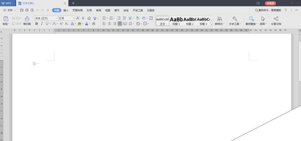Click the Print icon in quick access toolbar
Viewport: 301px width, 141px height.
click(x=27, y=10)
